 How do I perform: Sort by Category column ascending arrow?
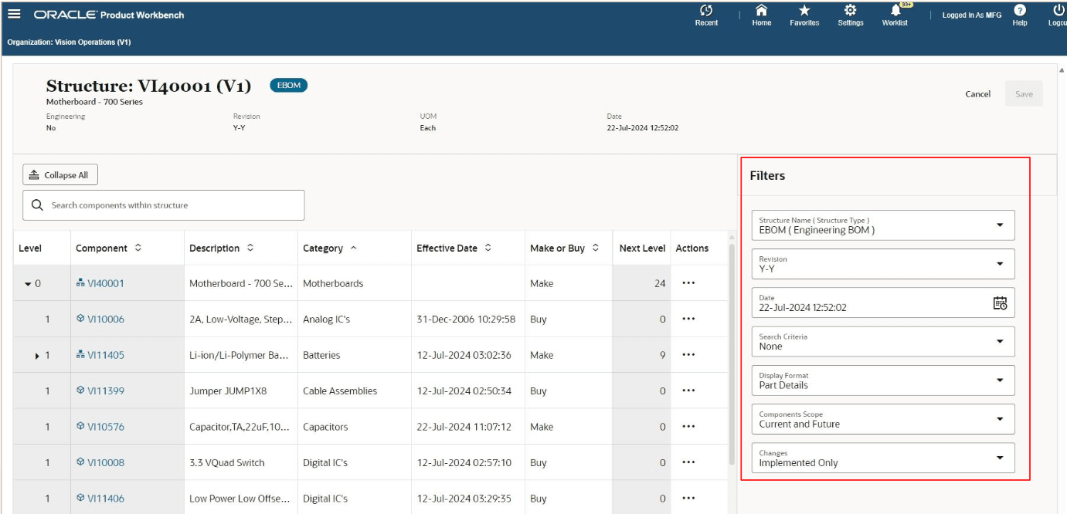[354, 249]
